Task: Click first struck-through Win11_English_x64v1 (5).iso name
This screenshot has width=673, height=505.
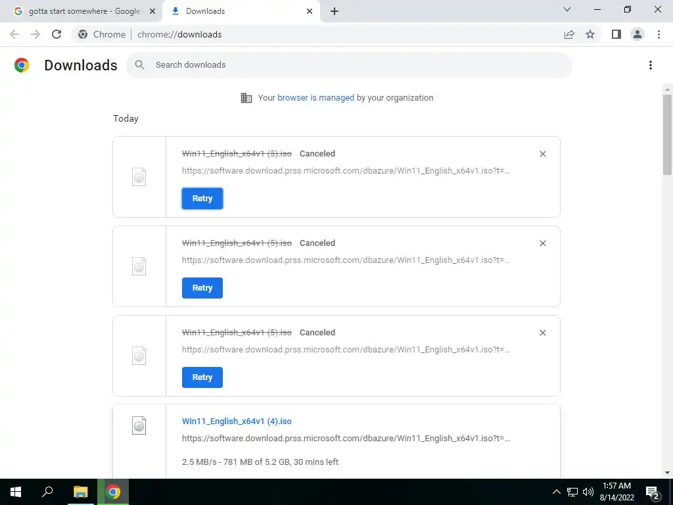Action: (237, 153)
